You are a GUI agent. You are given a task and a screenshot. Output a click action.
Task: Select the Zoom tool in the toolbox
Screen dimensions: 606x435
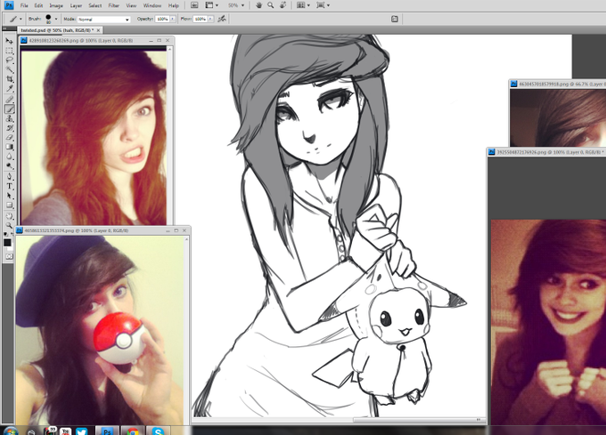pos(9,226)
